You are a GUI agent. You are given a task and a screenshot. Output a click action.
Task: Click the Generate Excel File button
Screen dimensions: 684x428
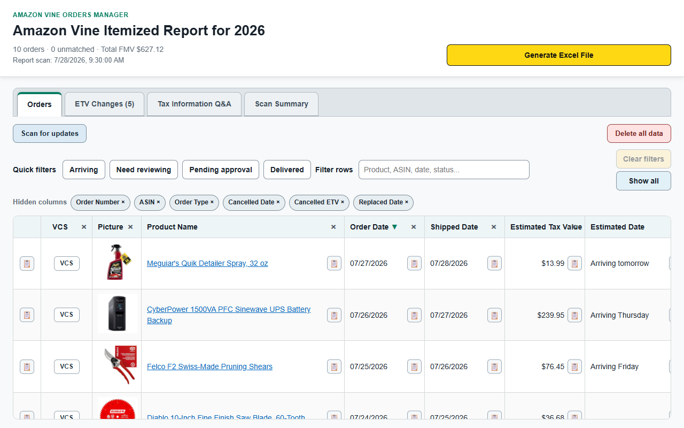[x=559, y=55]
